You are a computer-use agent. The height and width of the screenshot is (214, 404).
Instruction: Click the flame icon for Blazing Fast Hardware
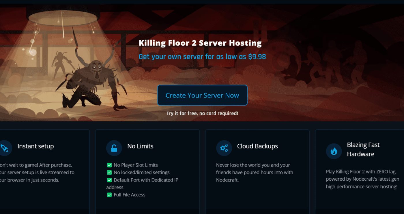[x=334, y=151]
